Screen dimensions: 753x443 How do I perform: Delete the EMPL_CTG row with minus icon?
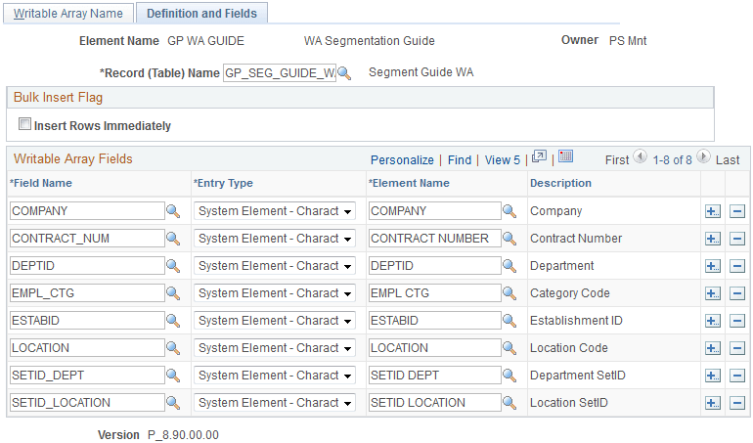click(737, 293)
